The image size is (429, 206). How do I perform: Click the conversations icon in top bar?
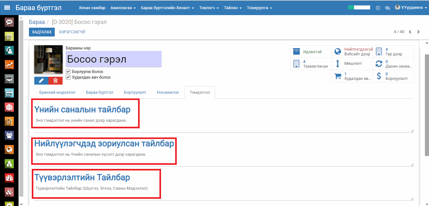click(387, 8)
